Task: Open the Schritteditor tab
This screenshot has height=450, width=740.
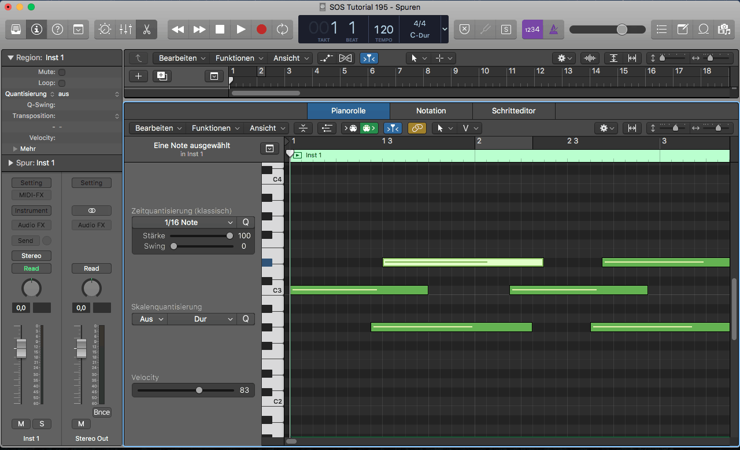Action: [x=513, y=110]
